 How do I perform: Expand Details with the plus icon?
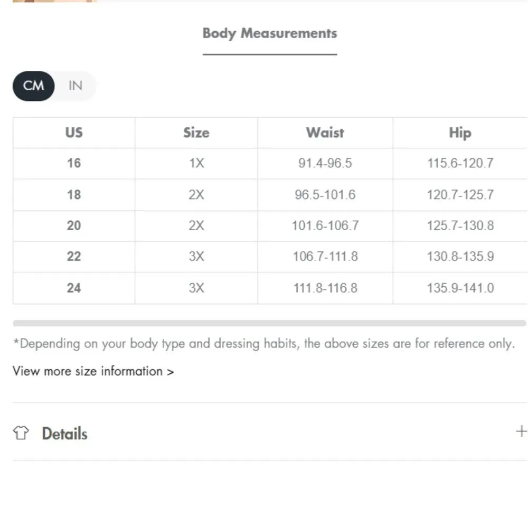click(x=521, y=431)
